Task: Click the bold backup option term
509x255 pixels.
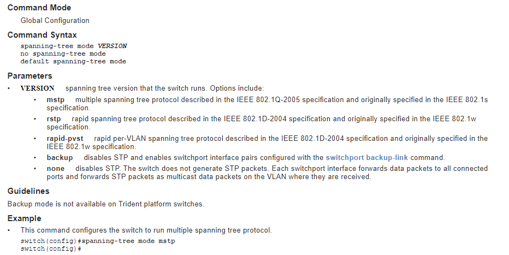Action: pyautogui.click(x=60, y=158)
